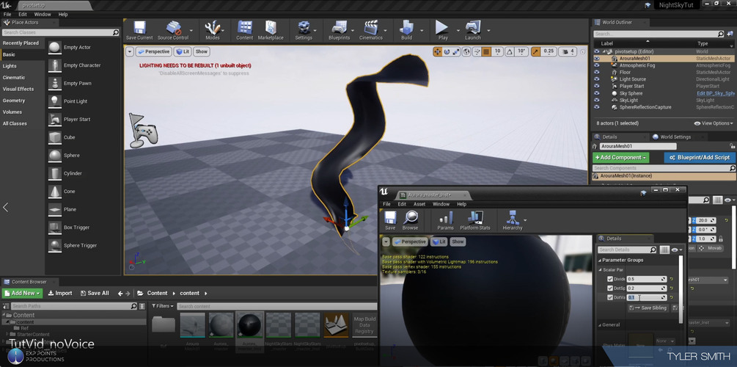737x367 pixels.
Task: Click Save All in Content Browser
Action: coord(95,293)
